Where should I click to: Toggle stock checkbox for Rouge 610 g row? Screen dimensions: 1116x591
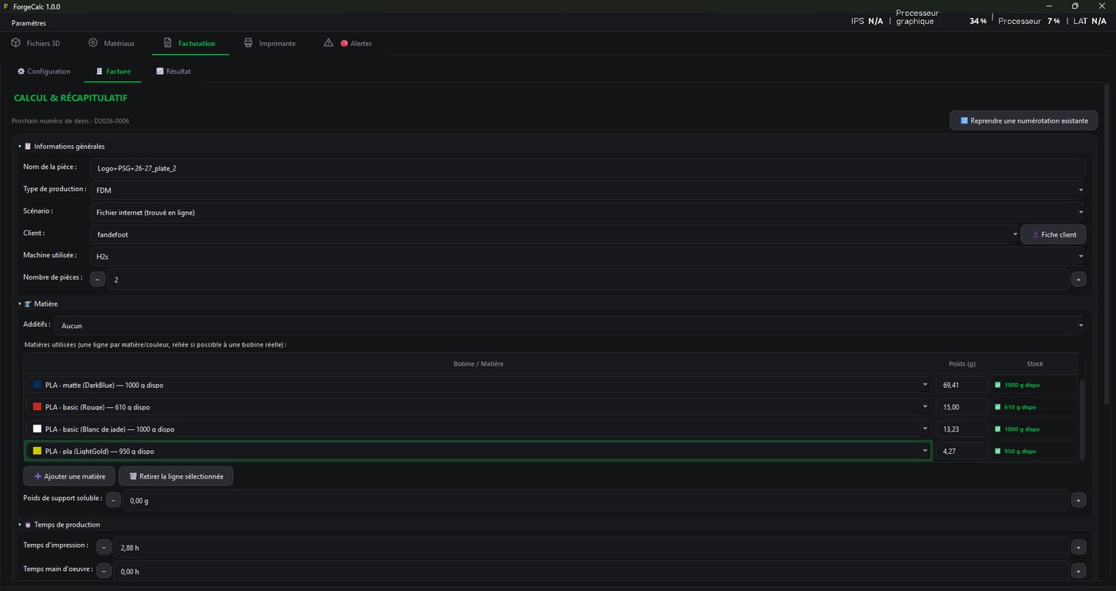(998, 407)
